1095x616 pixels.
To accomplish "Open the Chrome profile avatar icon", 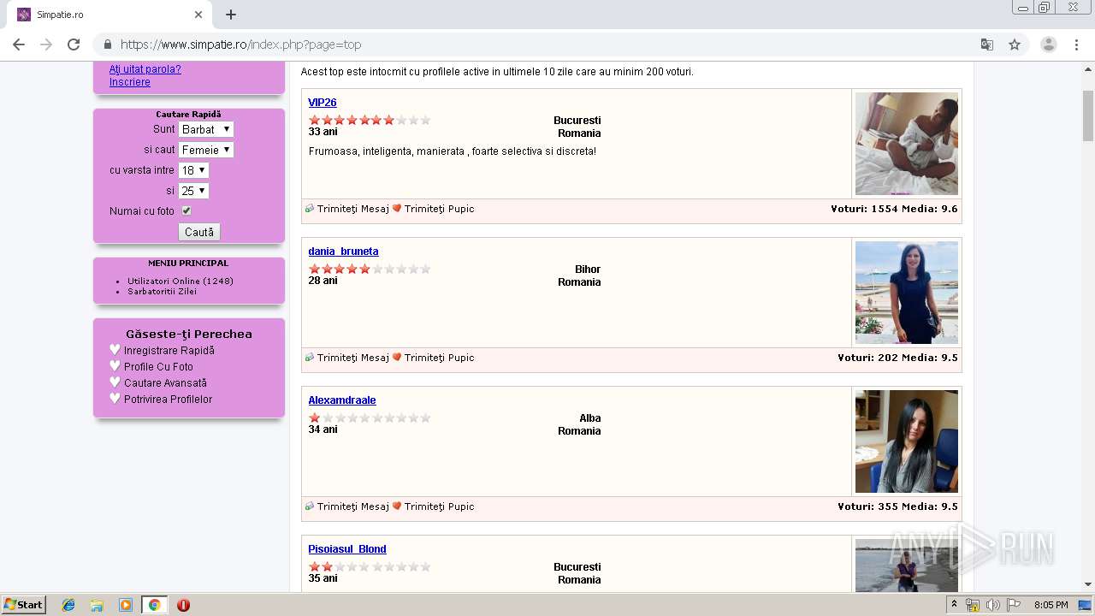I will click(1048, 44).
